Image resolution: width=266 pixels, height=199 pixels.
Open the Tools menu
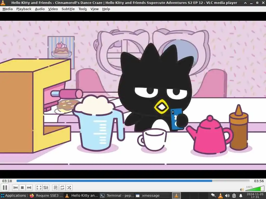(83, 9)
